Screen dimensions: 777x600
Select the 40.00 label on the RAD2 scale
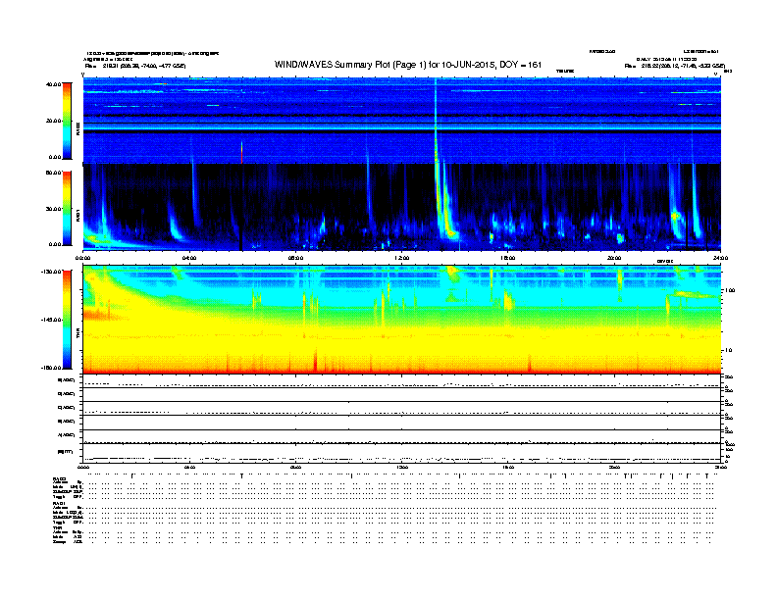(53, 84)
